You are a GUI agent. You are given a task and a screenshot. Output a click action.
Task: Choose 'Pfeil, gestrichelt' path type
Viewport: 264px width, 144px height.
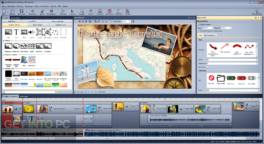[x=225, y=46]
